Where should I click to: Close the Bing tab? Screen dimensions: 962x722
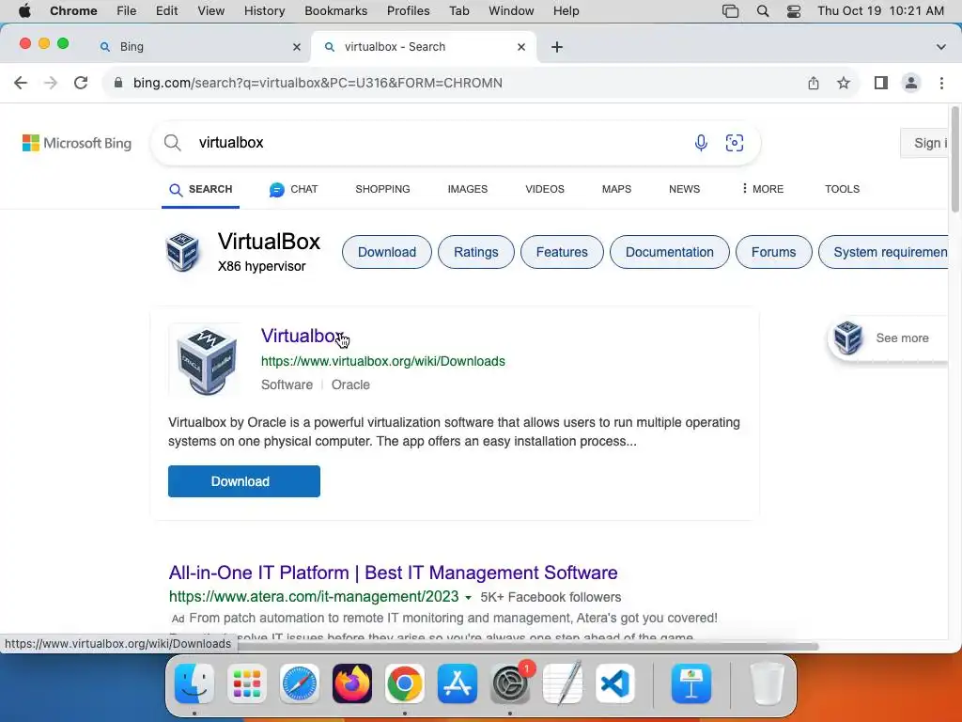tap(297, 47)
